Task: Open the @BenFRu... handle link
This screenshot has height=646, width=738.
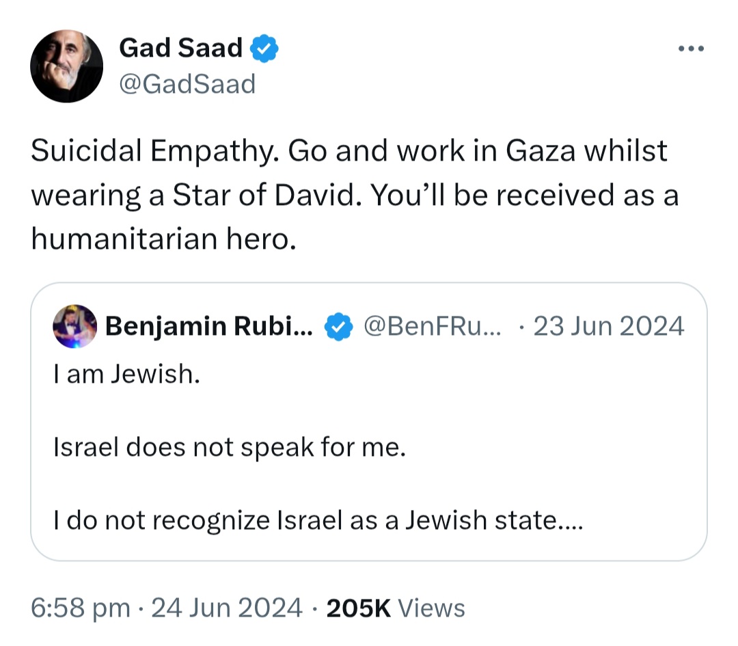Action: tap(433, 327)
